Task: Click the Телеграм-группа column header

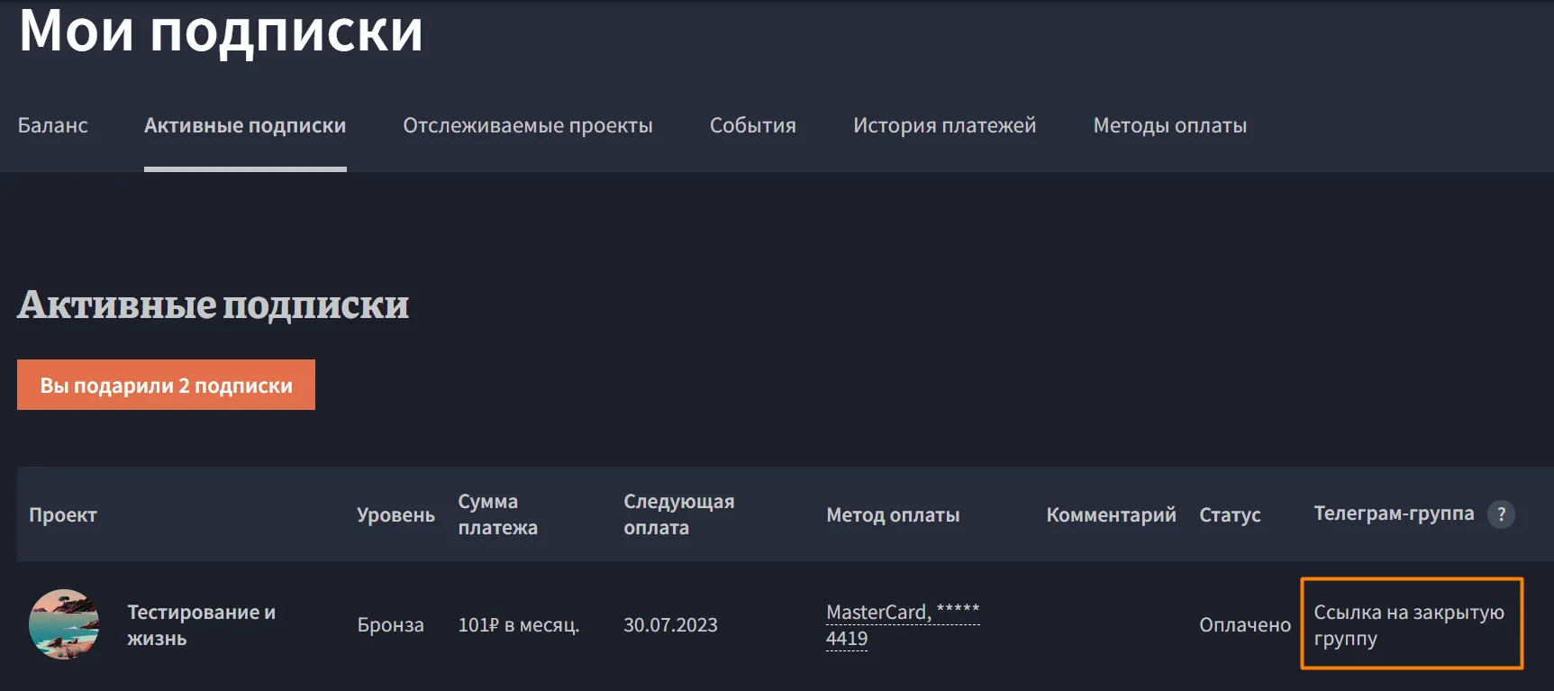Action: 1394,514
